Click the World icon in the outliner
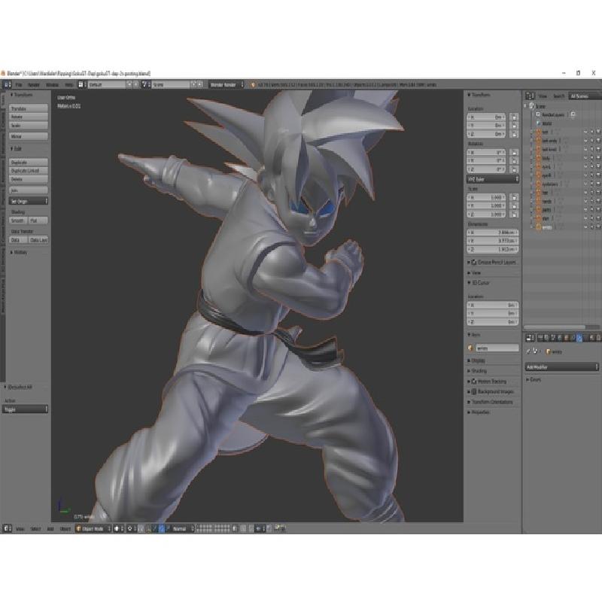This screenshot has height=602, width=602. click(x=538, y=123)
